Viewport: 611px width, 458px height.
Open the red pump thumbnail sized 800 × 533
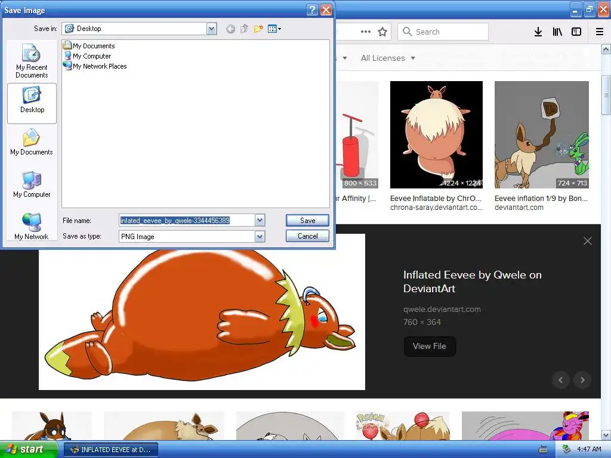point(357,135)
